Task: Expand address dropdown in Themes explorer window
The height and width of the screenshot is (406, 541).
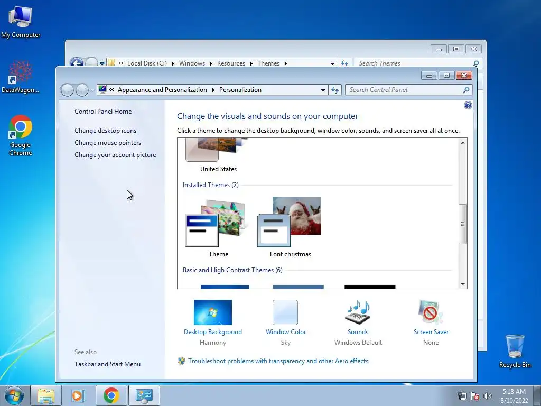Action: pos(332,63)
